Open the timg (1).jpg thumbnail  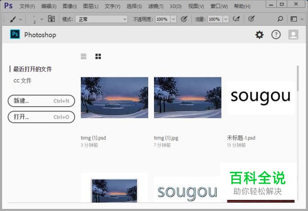coord(187,97)
